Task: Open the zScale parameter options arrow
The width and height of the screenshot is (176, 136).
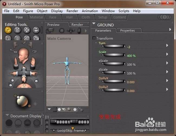Action: click(x=167, y=72)
